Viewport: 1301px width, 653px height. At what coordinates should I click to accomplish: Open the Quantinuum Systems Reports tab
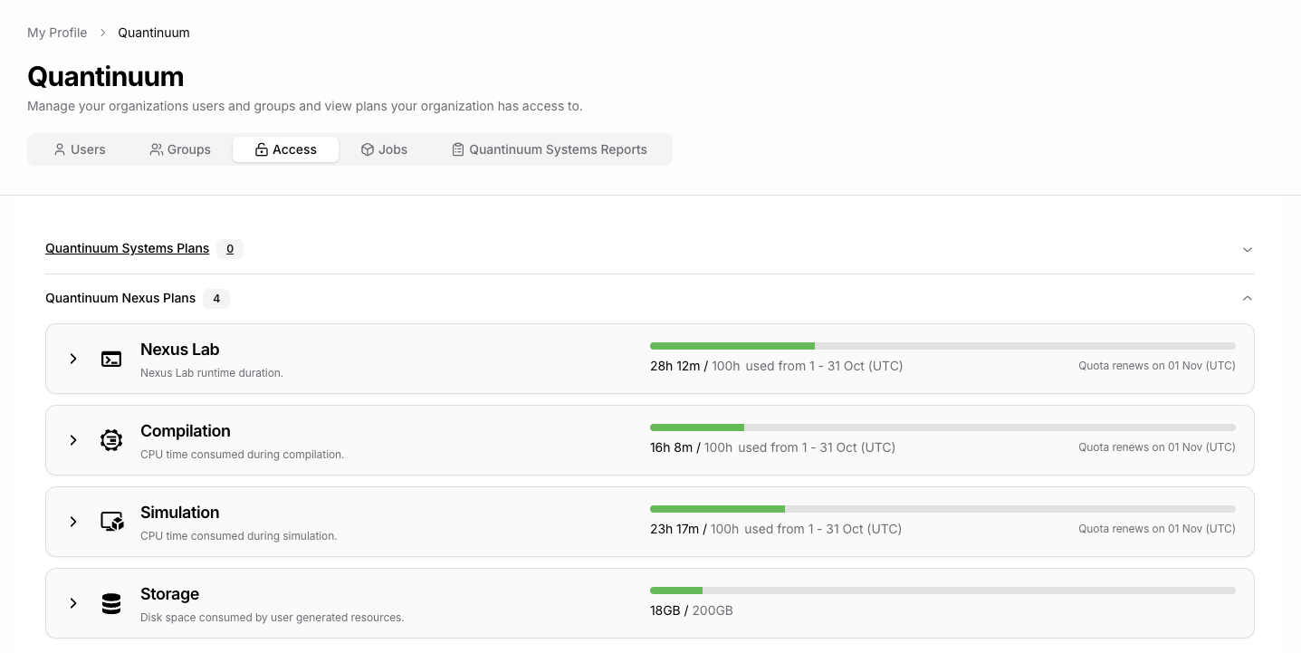(550, 149)
